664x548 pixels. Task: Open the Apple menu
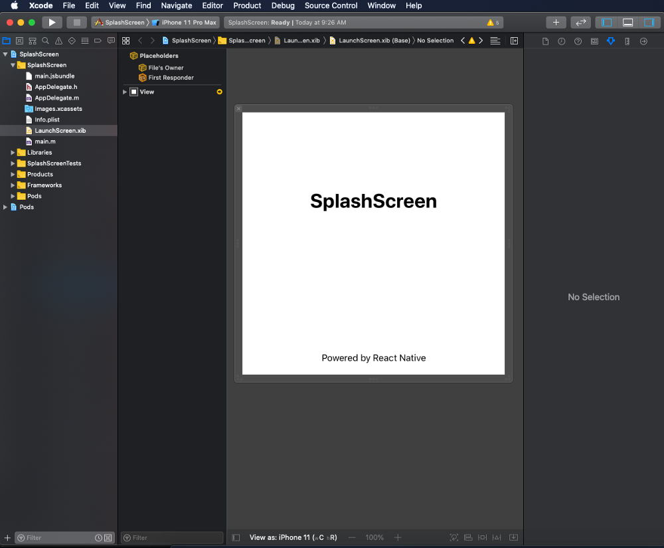point(14,5)
